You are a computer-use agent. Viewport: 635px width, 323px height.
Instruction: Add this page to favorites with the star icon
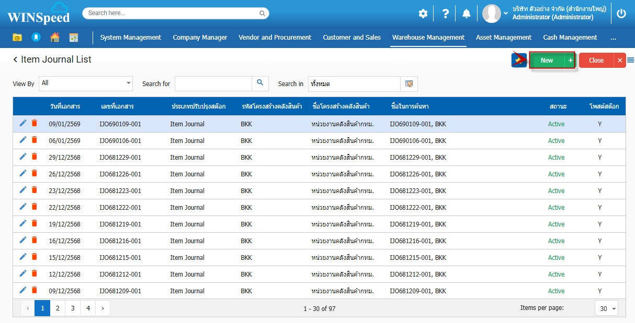click(519, 60)
